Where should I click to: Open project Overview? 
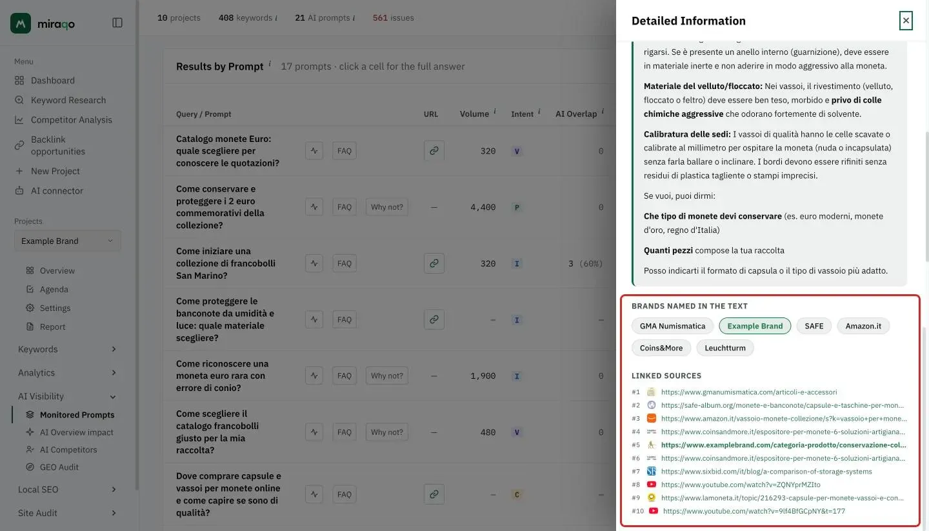click(x=57, y=271)
